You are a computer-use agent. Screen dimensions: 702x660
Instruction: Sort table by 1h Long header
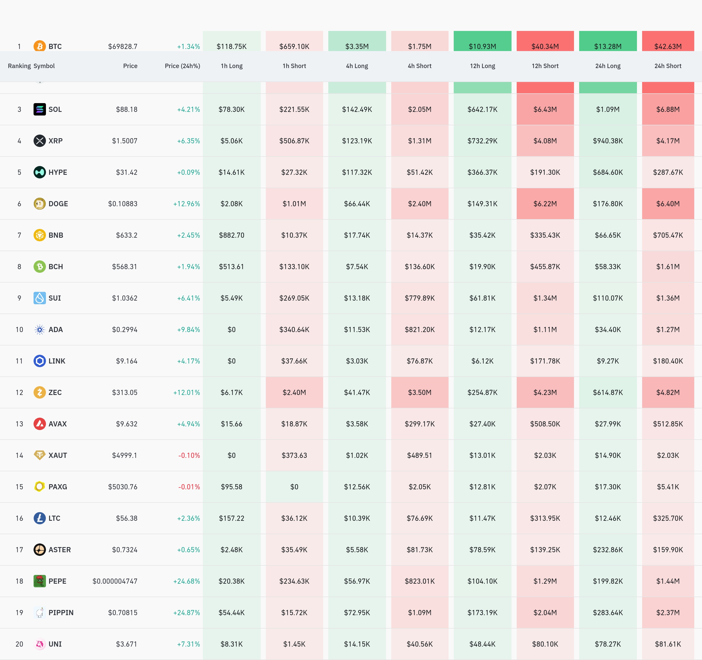(x=232, y=66)
